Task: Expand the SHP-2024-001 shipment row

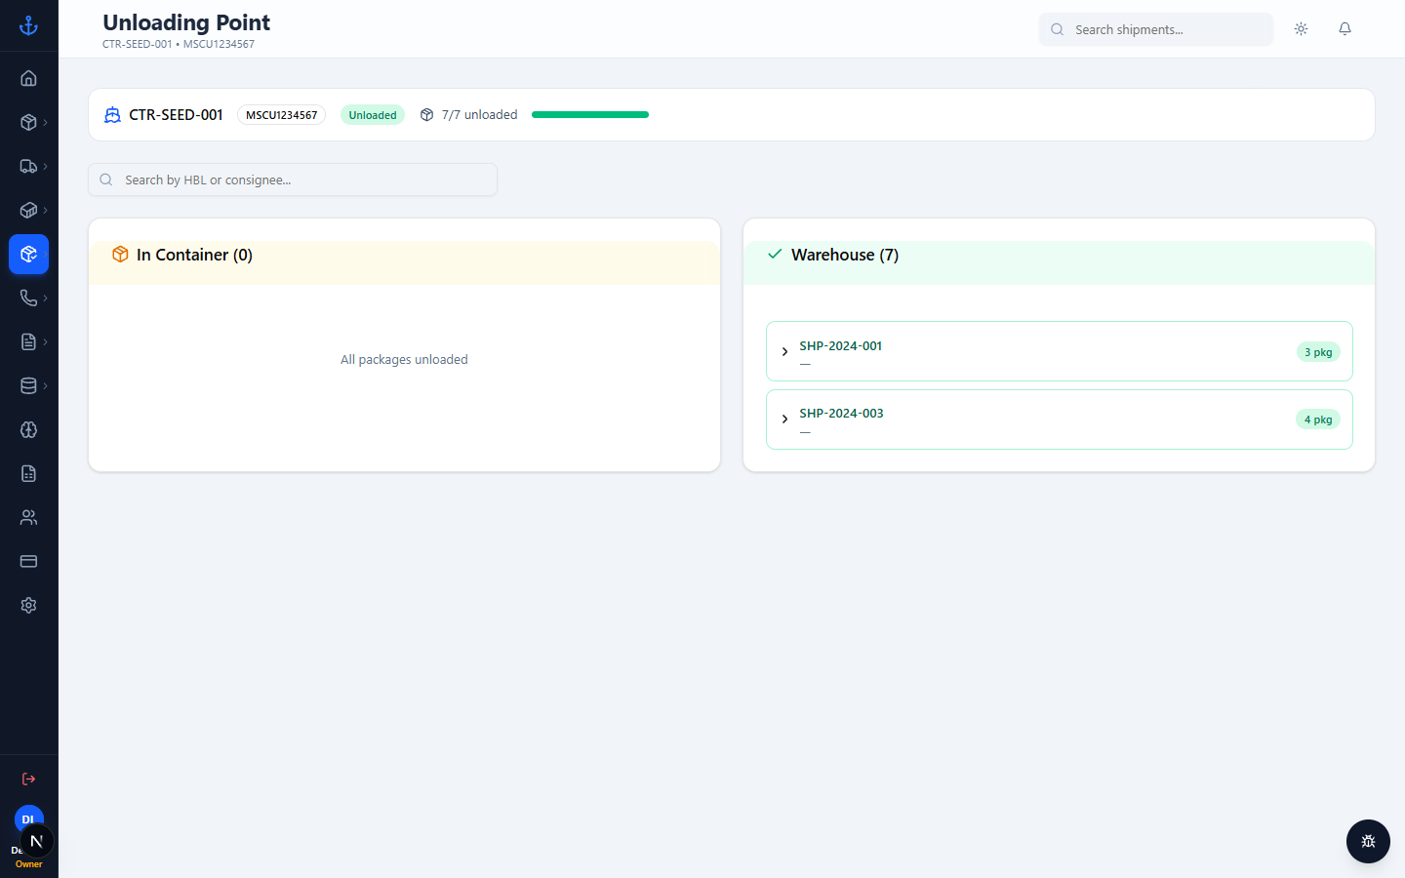Action: (x=1060, y=351)
